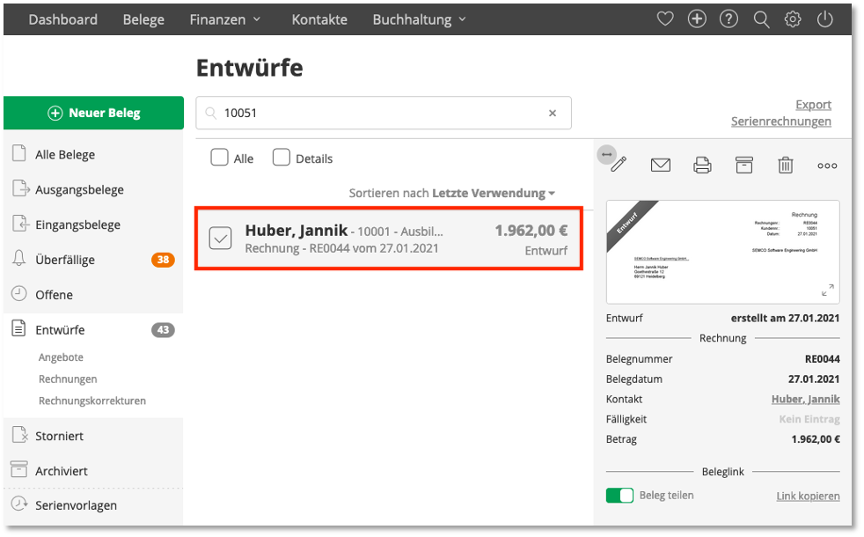This screenshot has width=864, height=537.
Task: Open Kontakte in top menu
Action: click(x=319, y=19)
